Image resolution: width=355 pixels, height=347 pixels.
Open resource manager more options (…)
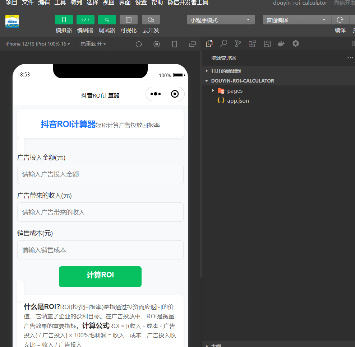point(350,58)
